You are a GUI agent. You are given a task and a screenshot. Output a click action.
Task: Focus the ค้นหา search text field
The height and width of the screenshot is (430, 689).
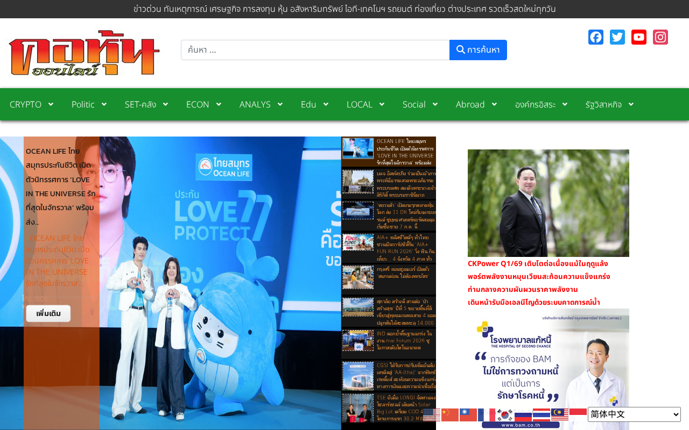[315, 50]
